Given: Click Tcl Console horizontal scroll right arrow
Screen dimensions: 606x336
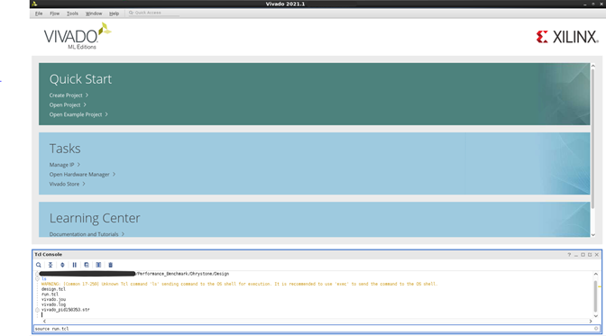Looking at the screenshot, I should click(x=591, y=322).
